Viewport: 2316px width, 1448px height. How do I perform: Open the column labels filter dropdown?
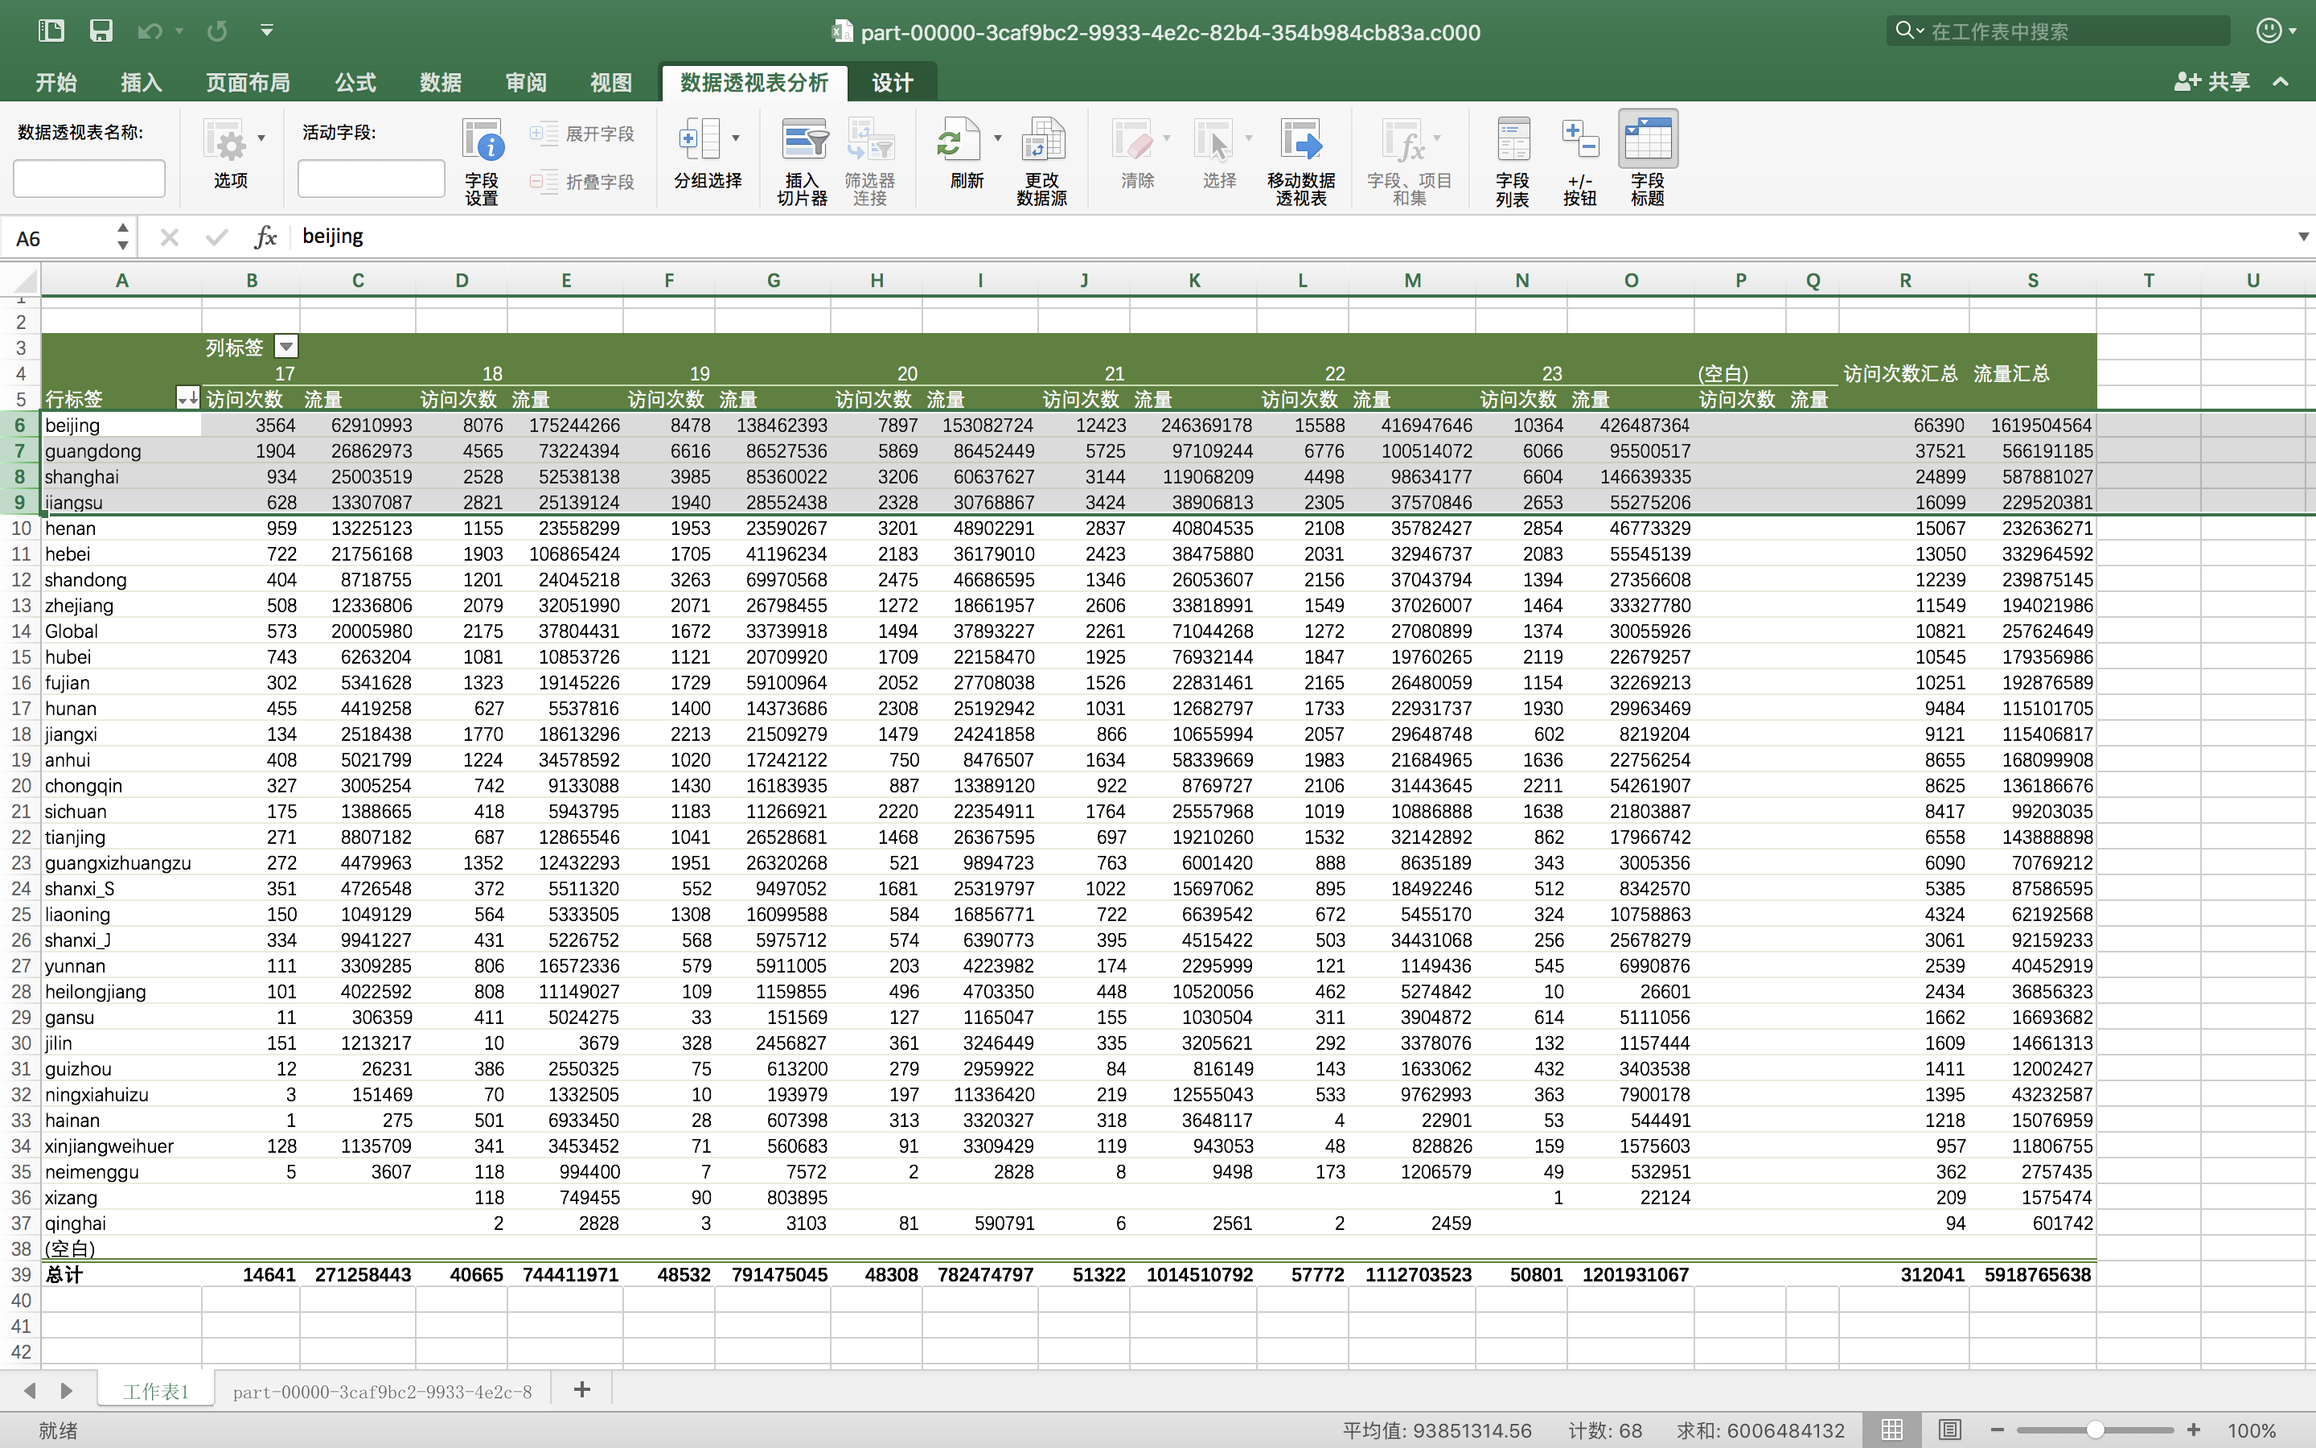[286, 347]
